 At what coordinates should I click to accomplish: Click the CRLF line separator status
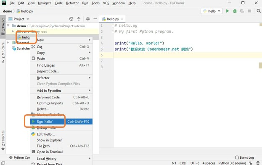tap(183, 163)
